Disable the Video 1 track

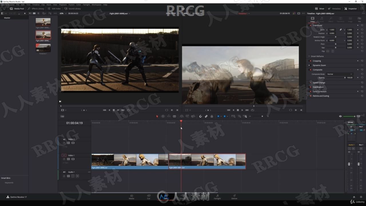(x=73, y=159)
